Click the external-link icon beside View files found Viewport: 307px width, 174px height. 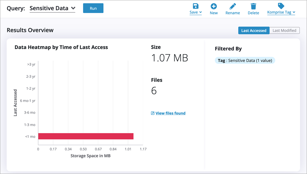click(153, 113)
